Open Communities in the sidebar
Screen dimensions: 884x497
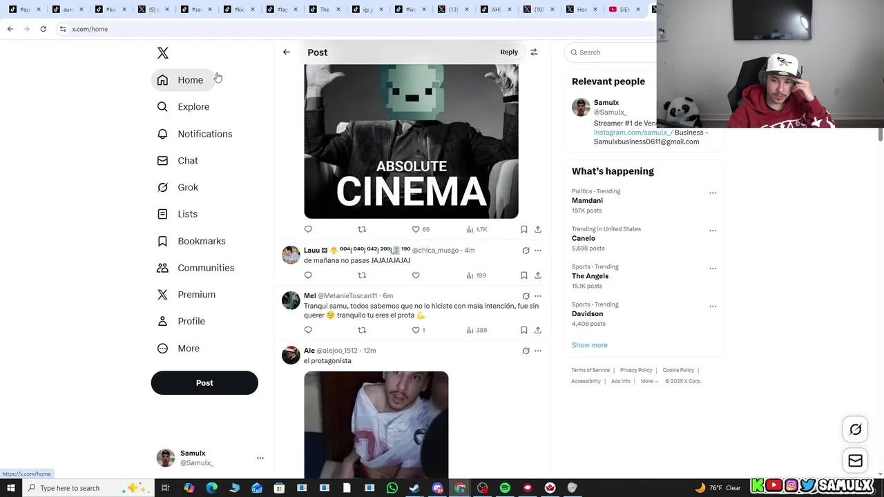tap(195, 268)
